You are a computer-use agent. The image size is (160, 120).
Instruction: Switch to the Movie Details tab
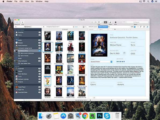tap(103, 27)
